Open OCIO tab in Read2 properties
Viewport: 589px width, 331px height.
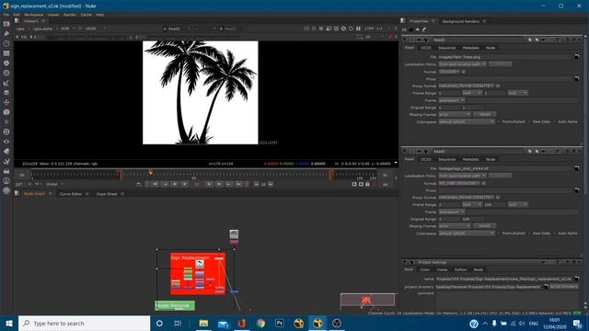tap(425, 159)
